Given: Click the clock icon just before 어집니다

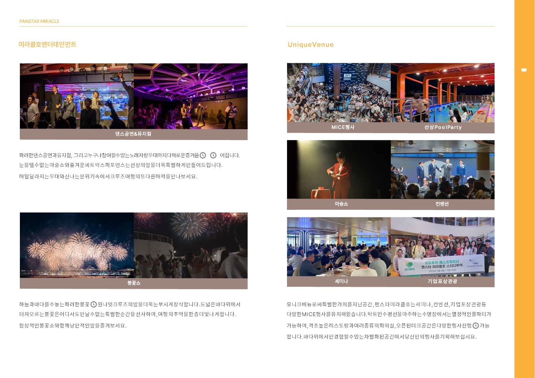Looking at the screenshot, I should coord(213,155).
